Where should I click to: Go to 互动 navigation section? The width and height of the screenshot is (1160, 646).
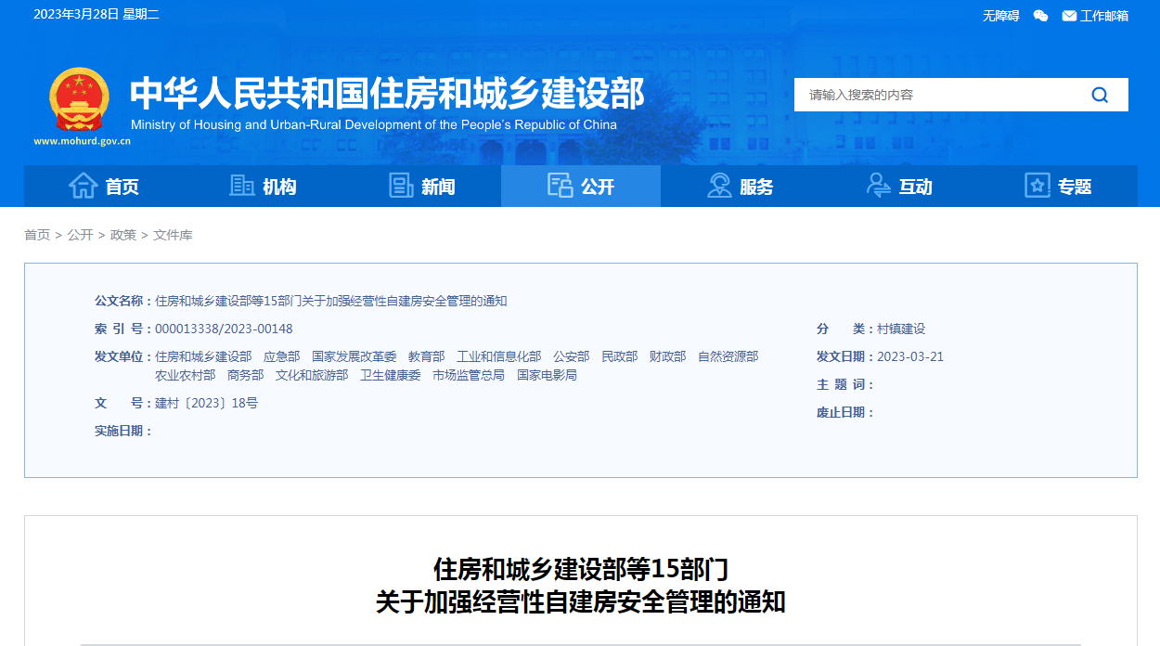(x=915, y=187)
